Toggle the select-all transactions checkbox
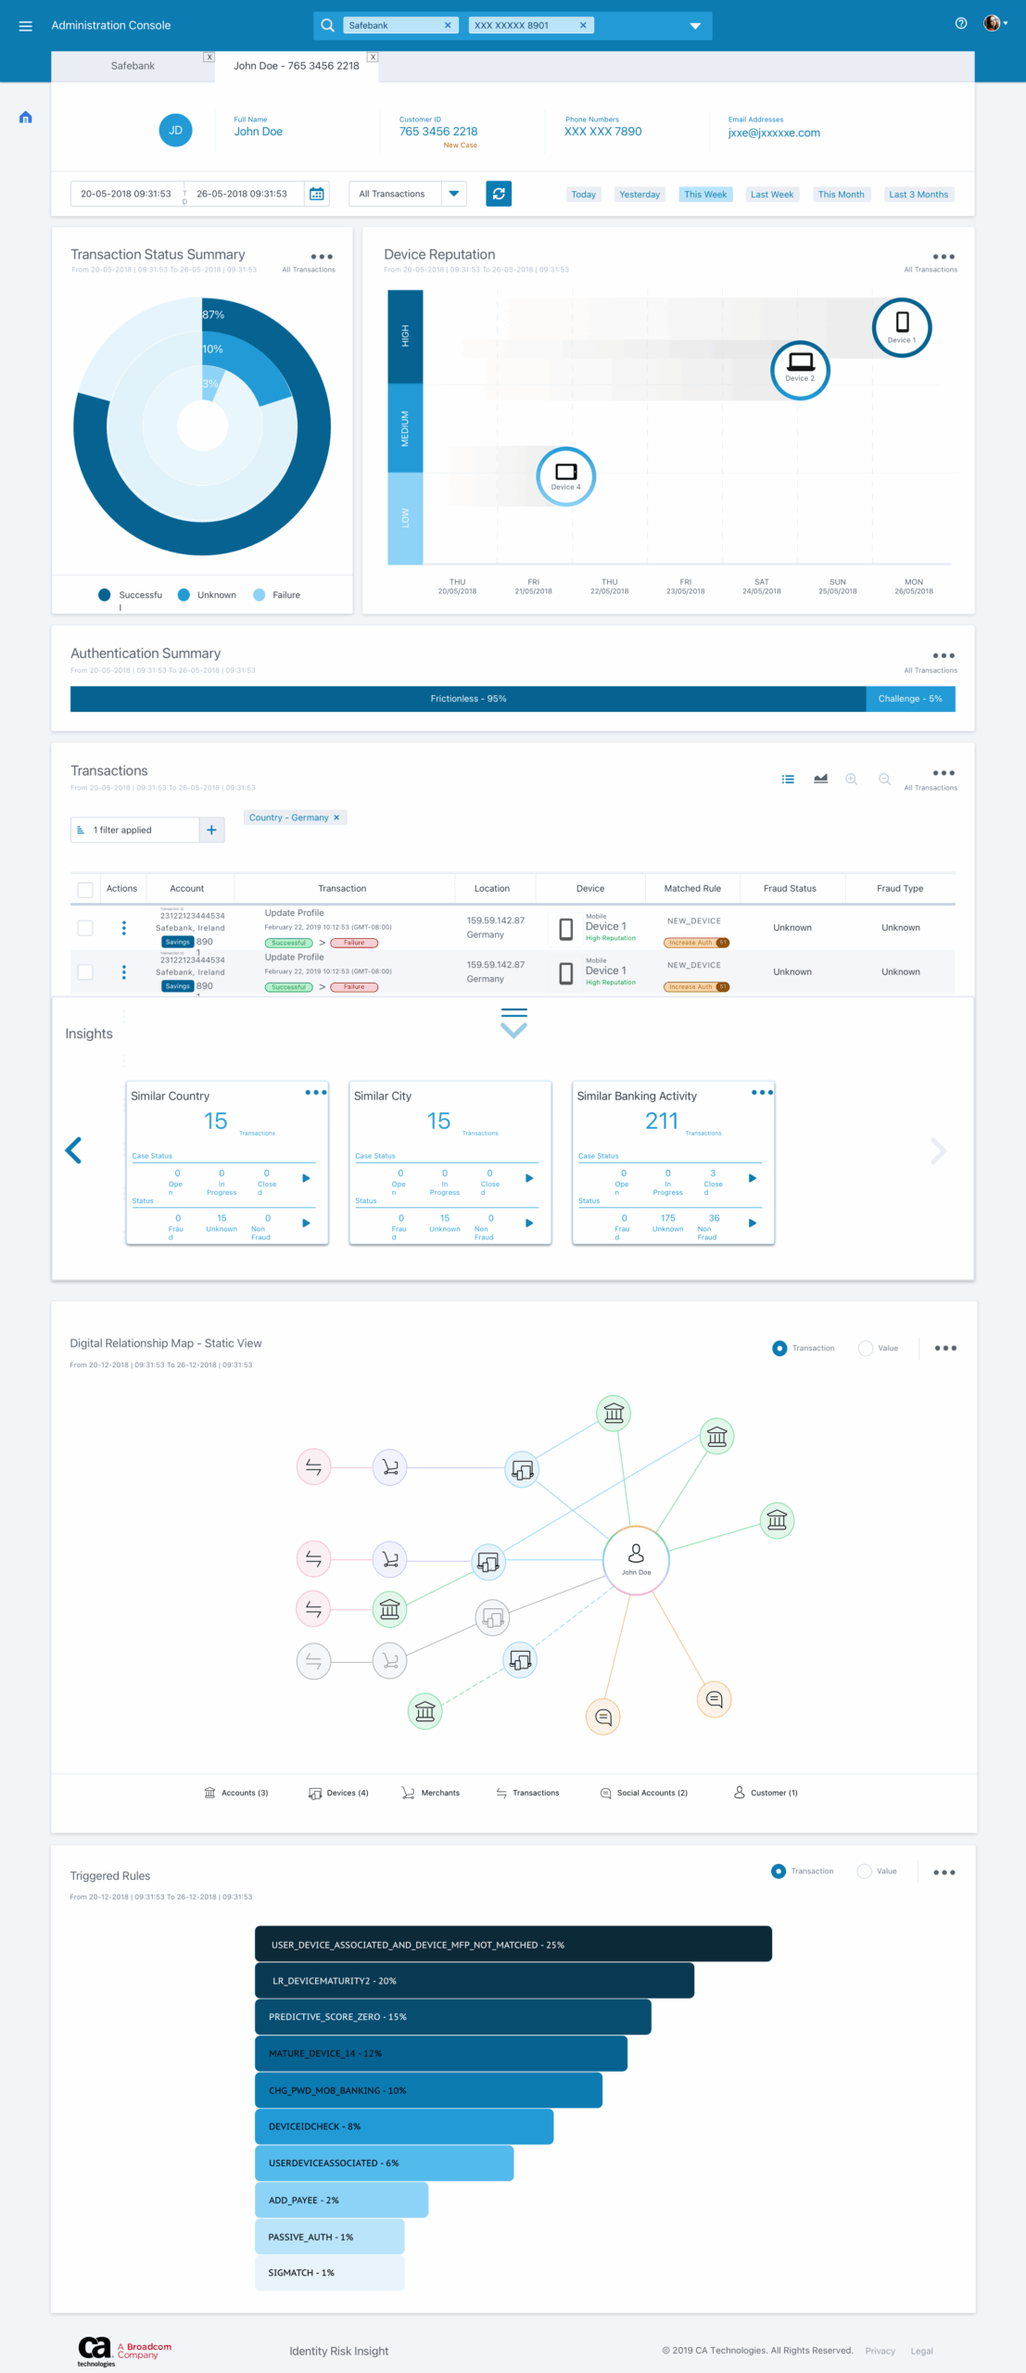The height and width of the screenshot is (2373, 1026). (x=85, y=890)
